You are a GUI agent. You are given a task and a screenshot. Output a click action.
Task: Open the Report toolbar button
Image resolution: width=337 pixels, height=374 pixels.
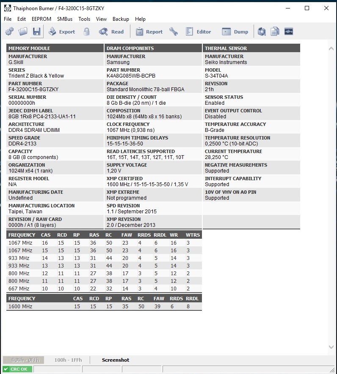point(149,31)
